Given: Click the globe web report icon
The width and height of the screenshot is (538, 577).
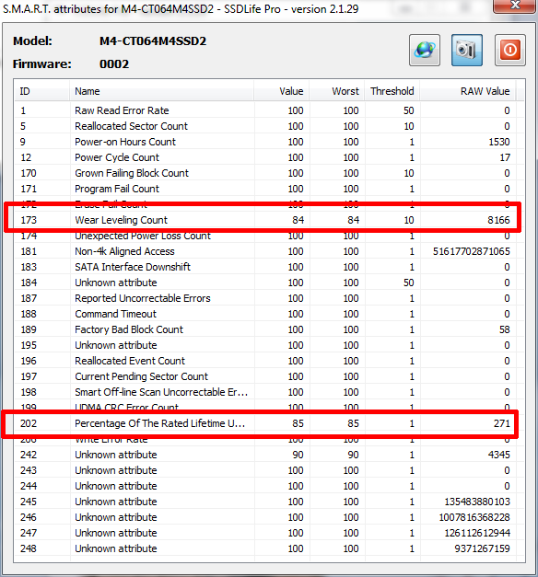Looking at the screenshot, I should (x=425, y=50).
